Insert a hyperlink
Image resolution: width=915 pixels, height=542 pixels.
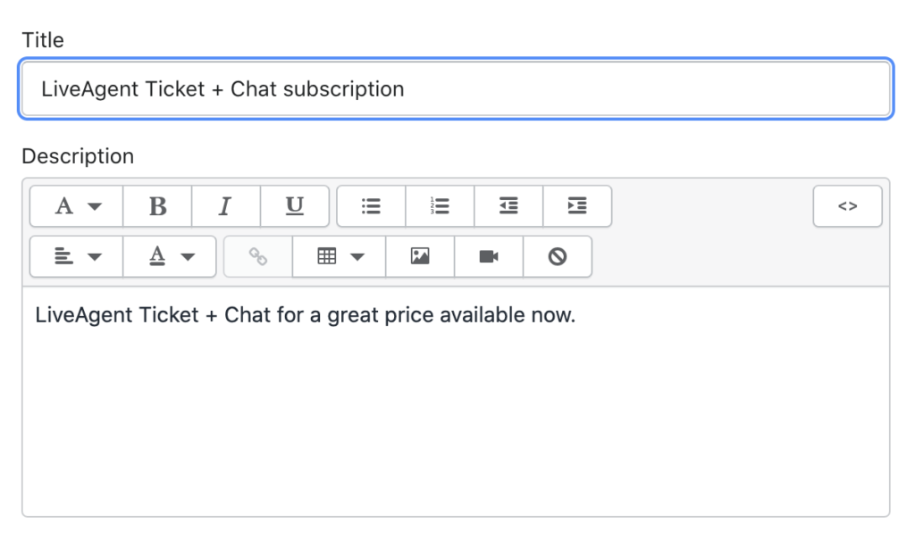[x=258, y=256]
